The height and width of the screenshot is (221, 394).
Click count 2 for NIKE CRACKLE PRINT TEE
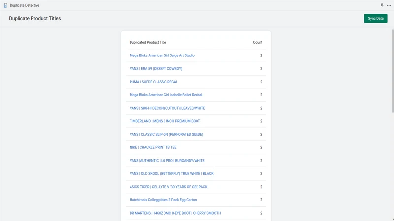pyautogui.click(x=261, y=147)
